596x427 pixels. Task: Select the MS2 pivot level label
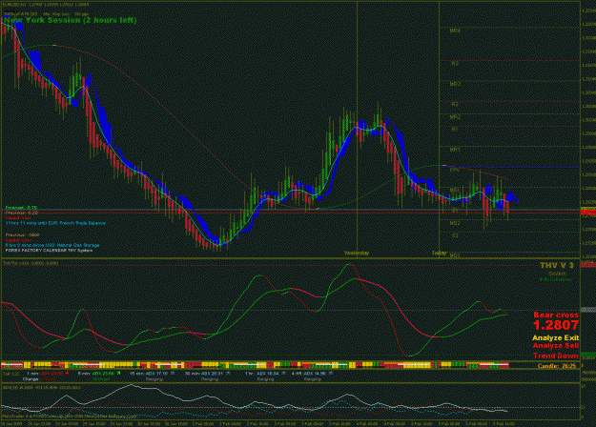pyautogui.click(x=455, y=223)
